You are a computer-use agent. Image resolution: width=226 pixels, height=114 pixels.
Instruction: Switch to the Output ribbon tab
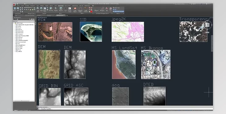[x=46, y=6]
